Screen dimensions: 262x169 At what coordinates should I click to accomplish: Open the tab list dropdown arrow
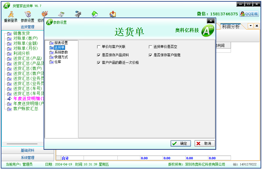[x=251, y=26]
